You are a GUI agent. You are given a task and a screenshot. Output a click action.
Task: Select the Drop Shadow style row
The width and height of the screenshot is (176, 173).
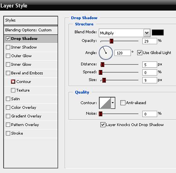[31, 39]
